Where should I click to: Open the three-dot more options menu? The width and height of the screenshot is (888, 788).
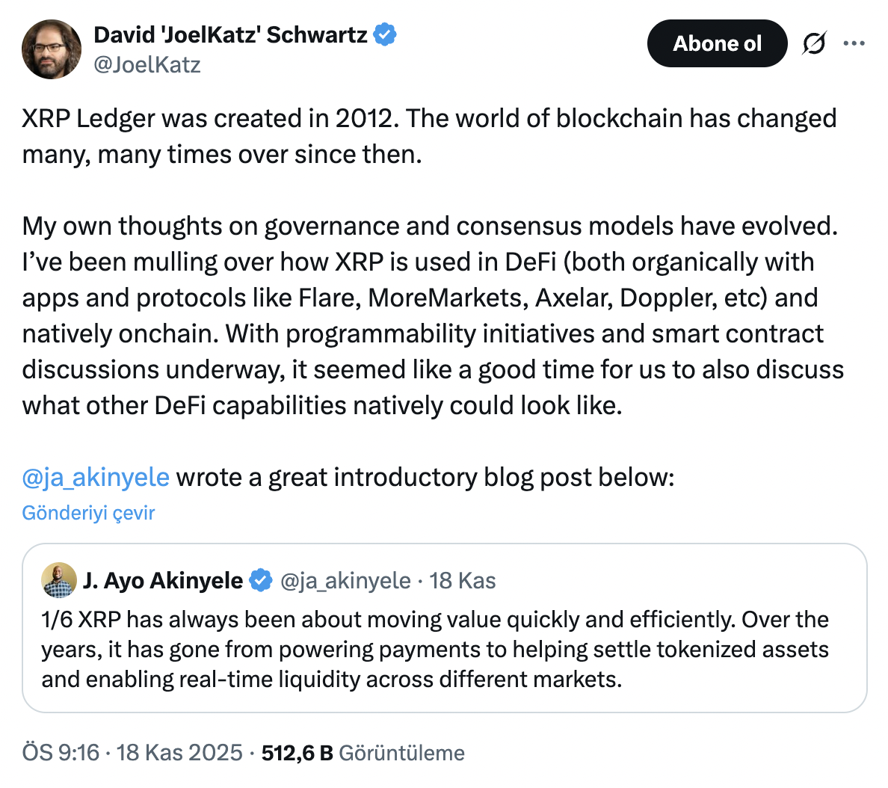click(854, 43)
